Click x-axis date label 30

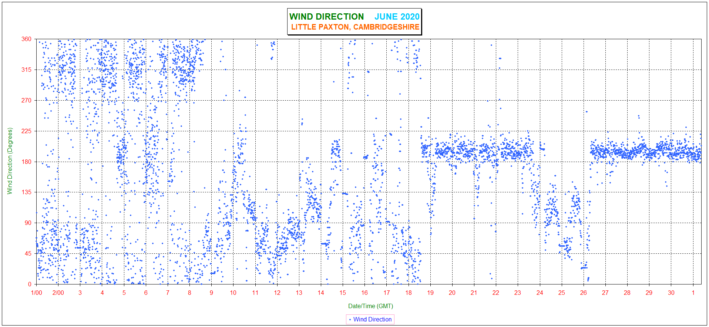coord(671,293)
